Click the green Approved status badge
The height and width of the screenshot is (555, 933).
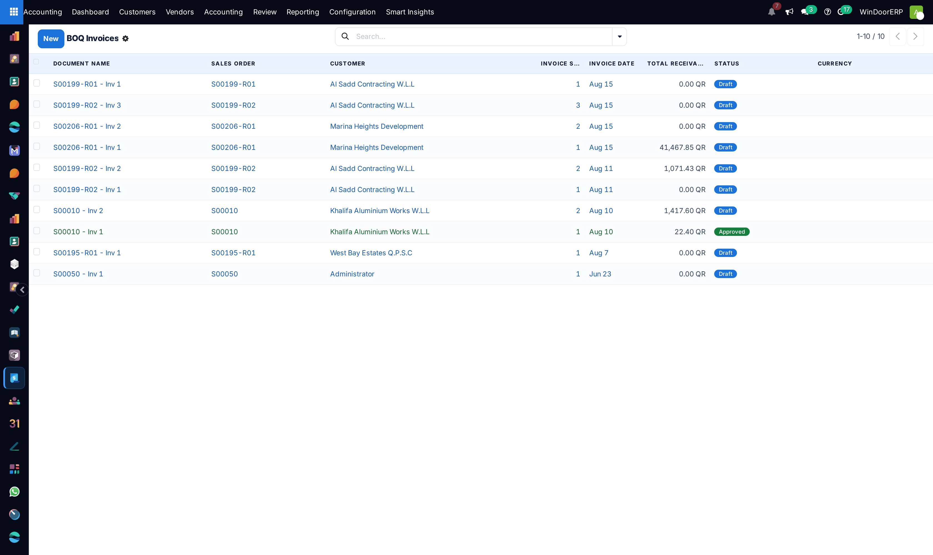(732, 231)
